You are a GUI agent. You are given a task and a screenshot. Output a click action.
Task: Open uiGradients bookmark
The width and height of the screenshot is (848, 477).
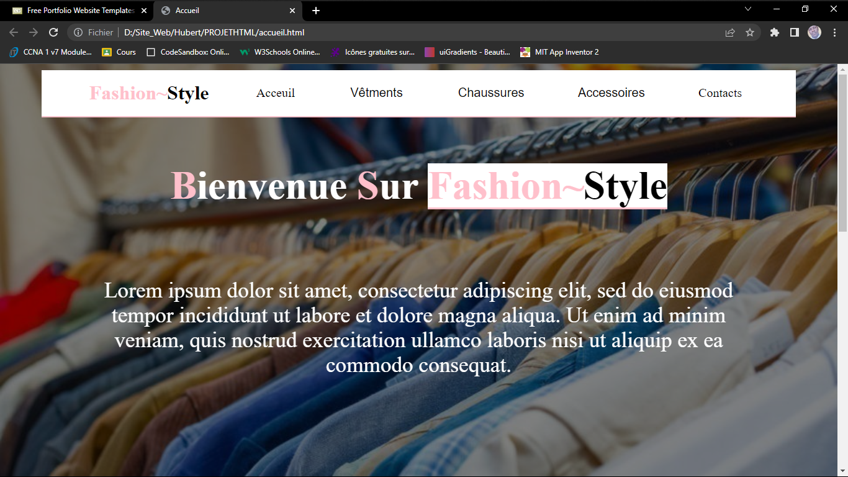[x=467, y=52]
